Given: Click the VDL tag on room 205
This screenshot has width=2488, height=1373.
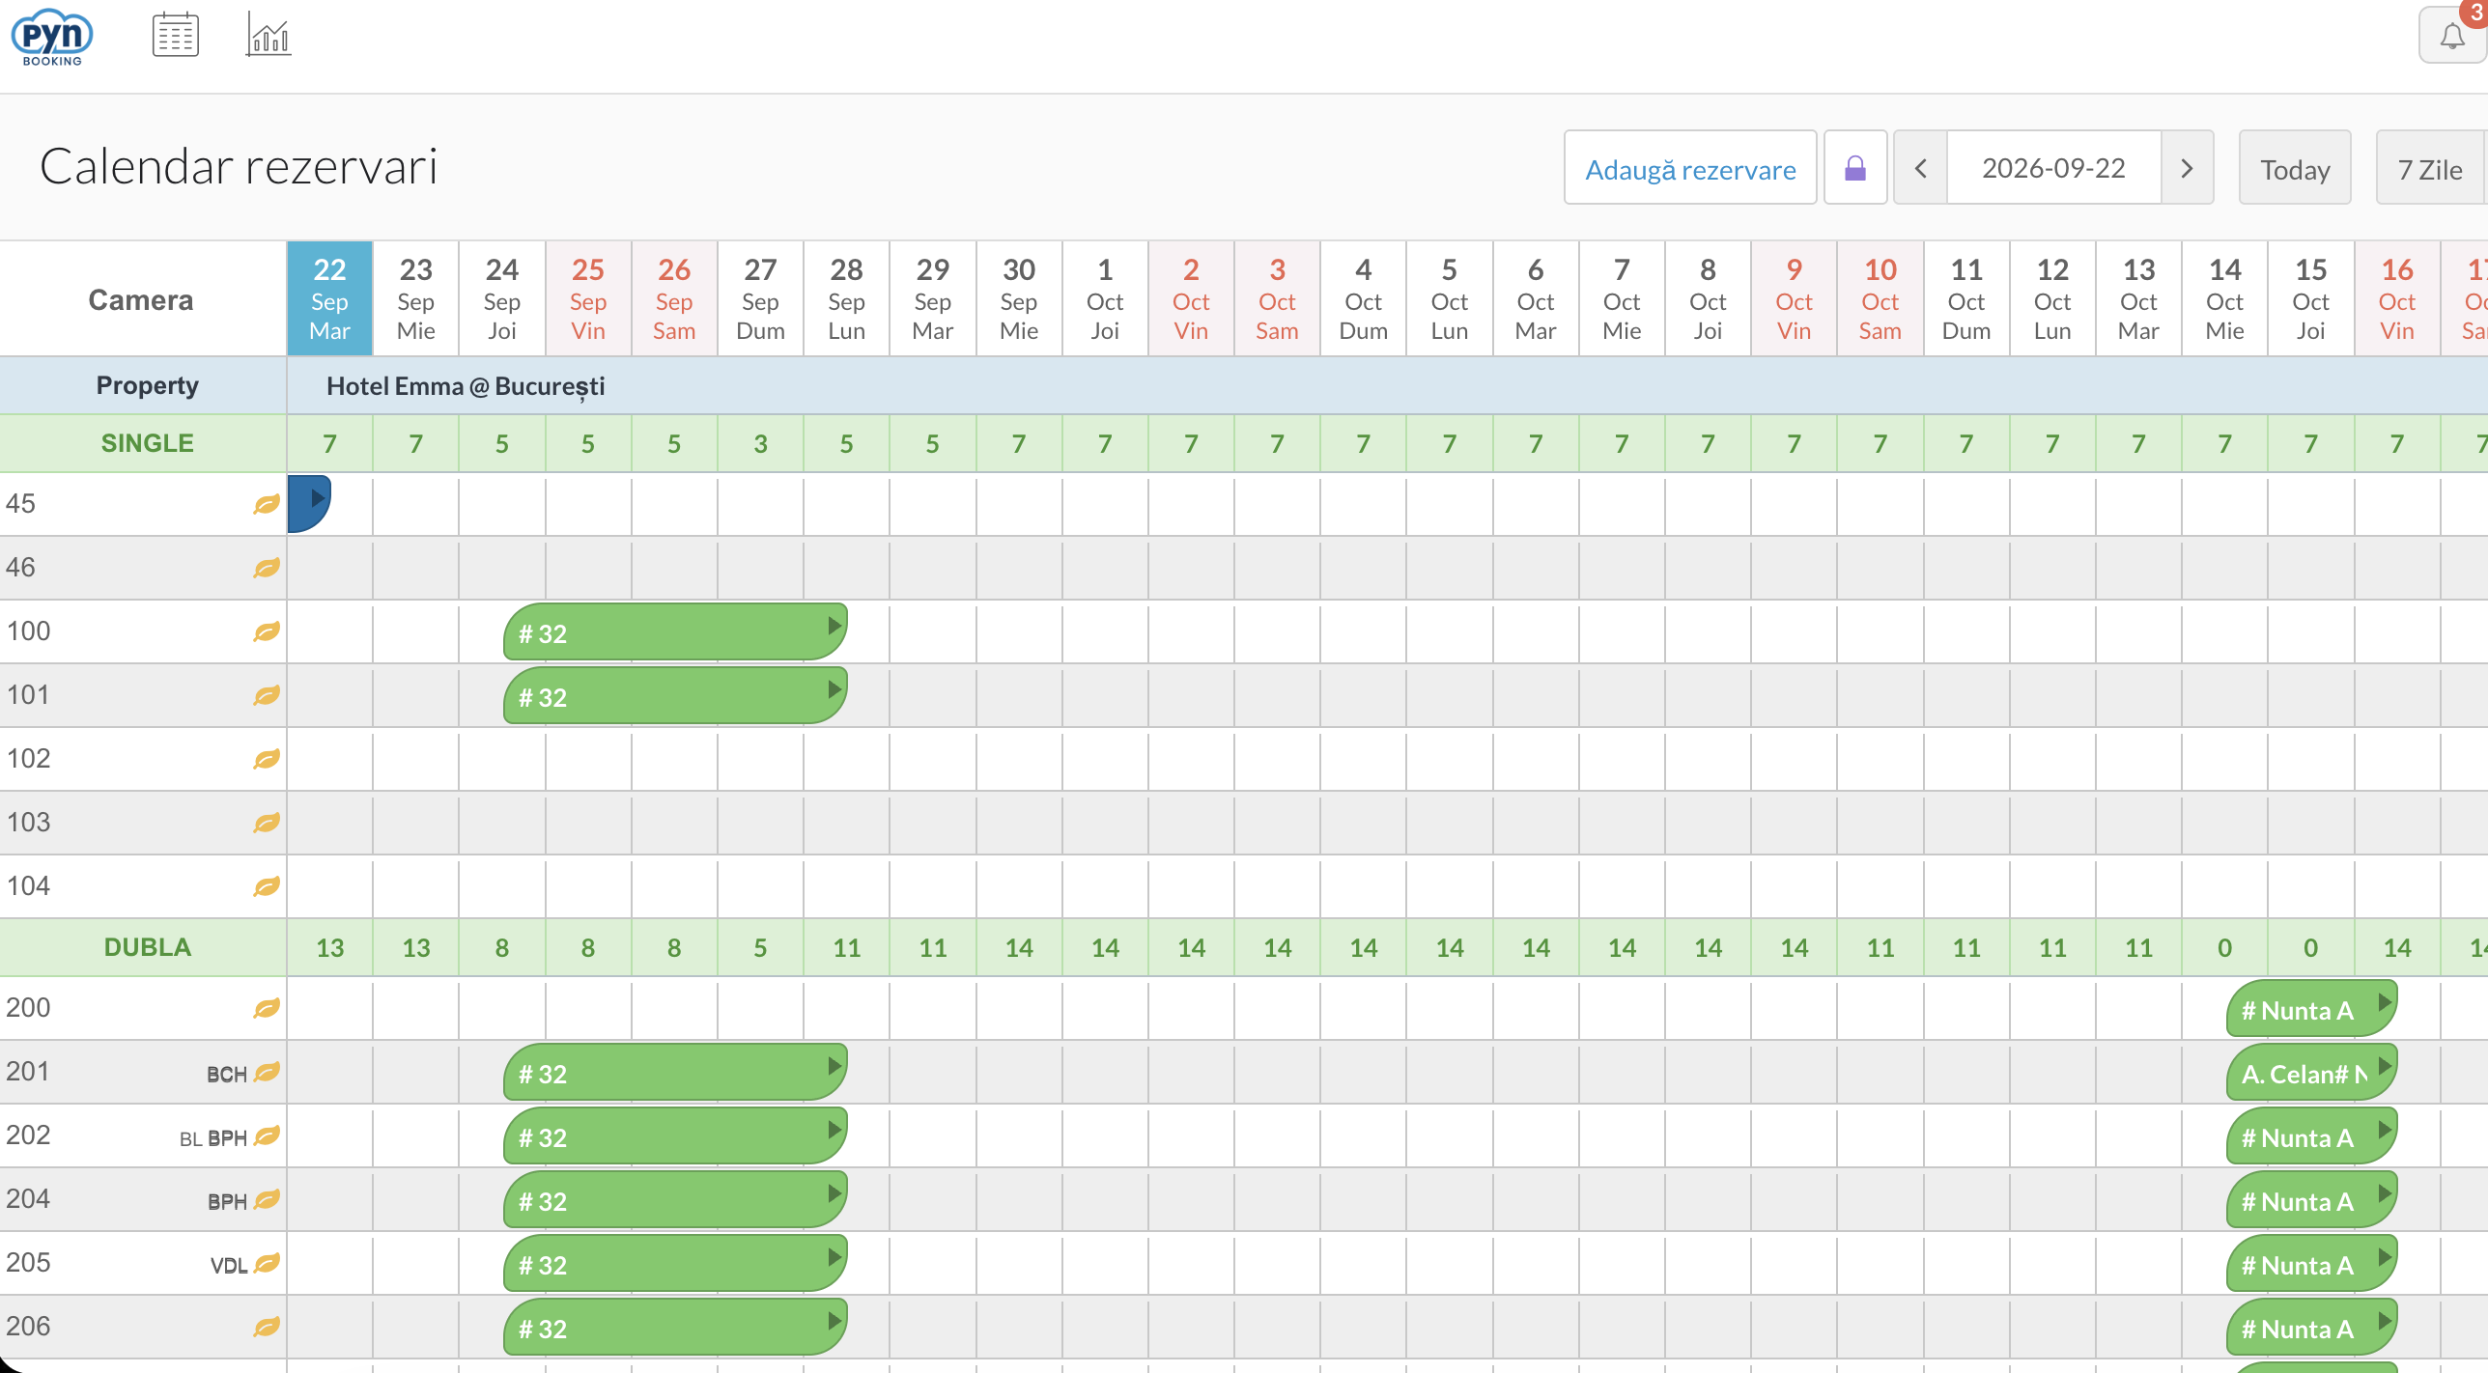Looking at the screenshot, I should pos(229,1265).
